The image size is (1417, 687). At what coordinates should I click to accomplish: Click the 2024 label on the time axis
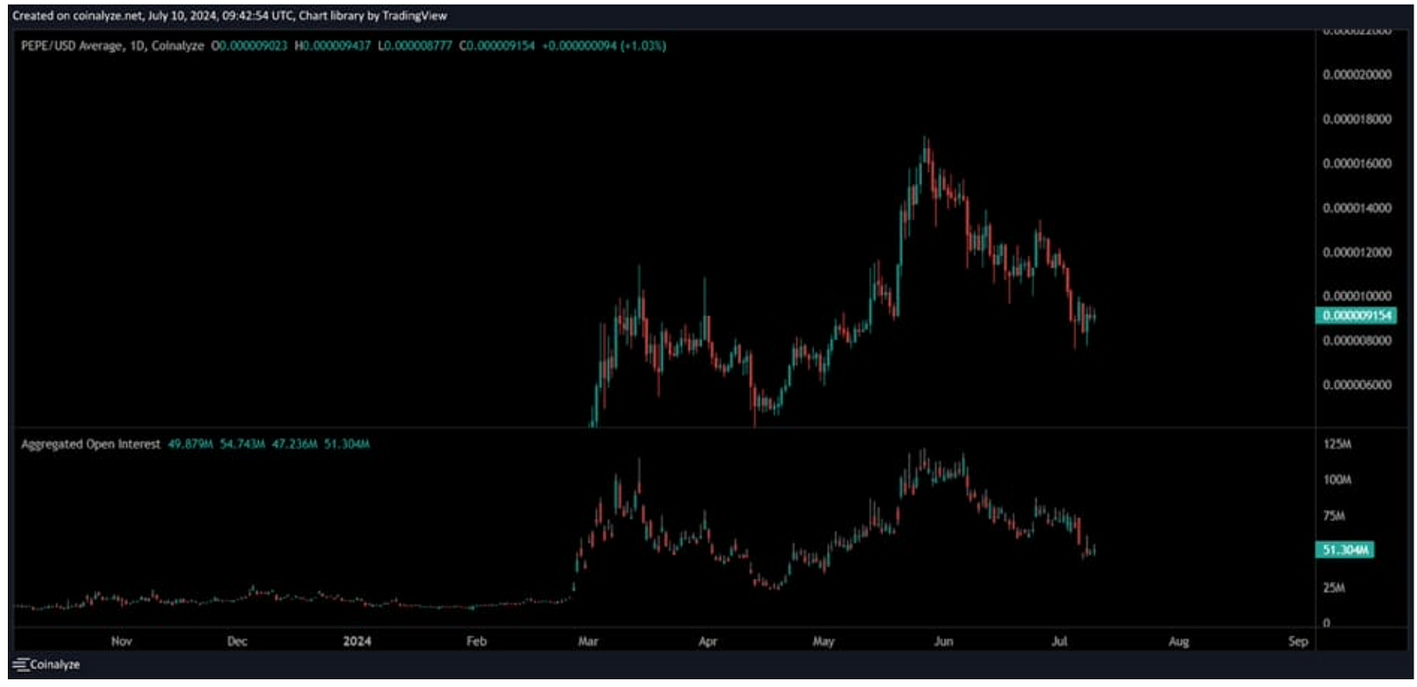coord(357,641)
